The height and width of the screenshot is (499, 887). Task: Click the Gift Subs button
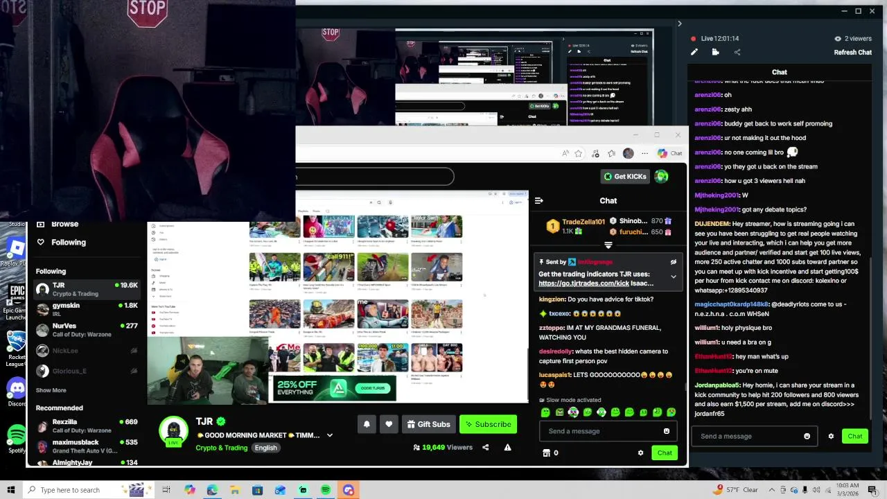coord(429,424)
